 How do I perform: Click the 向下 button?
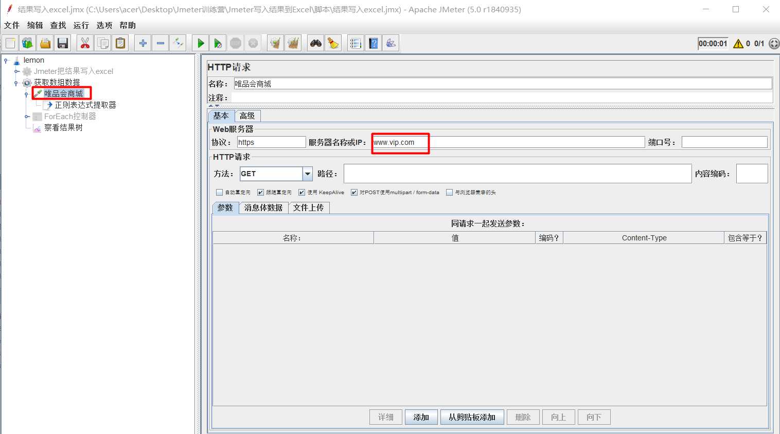(x=594, y=417)
